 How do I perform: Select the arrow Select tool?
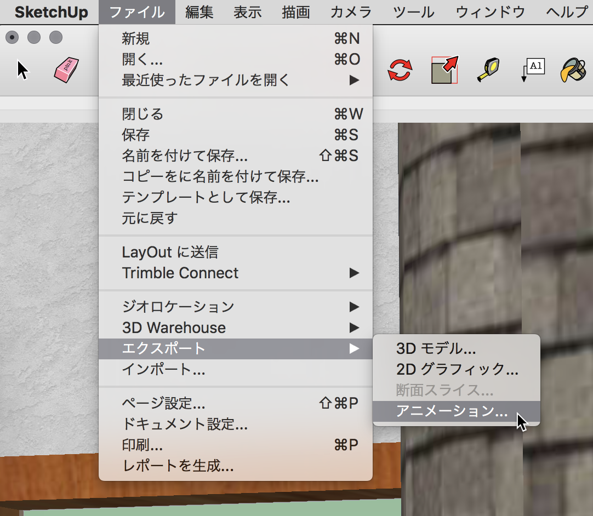(22, 70)
